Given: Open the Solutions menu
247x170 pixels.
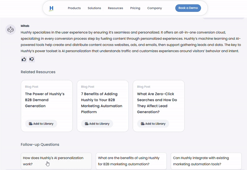Looking at the screenshot, I should click(x=94, y=8).
